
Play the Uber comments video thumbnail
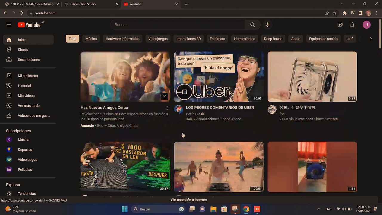219,77
